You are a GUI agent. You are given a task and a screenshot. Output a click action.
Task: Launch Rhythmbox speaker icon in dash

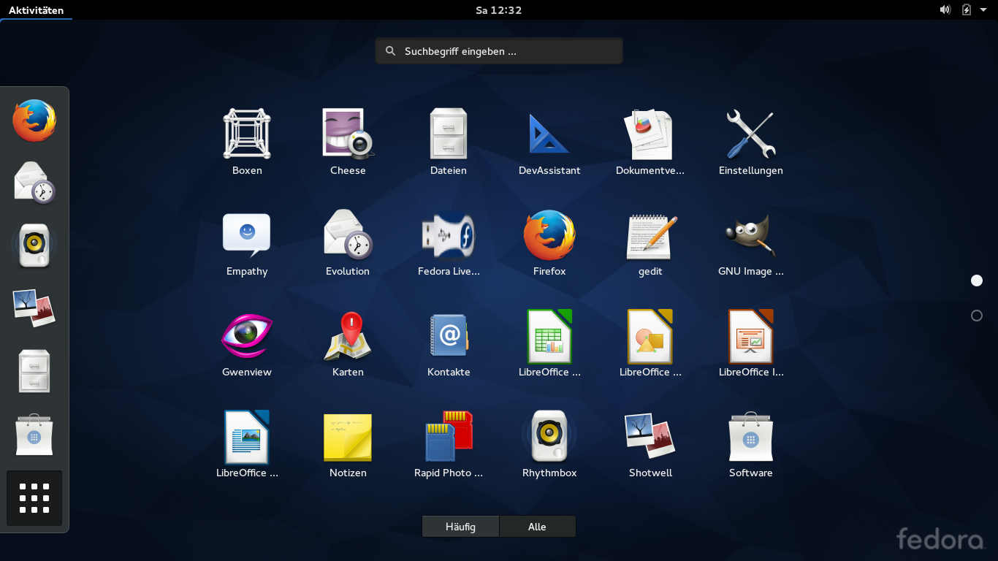click(x=34, y=245)
